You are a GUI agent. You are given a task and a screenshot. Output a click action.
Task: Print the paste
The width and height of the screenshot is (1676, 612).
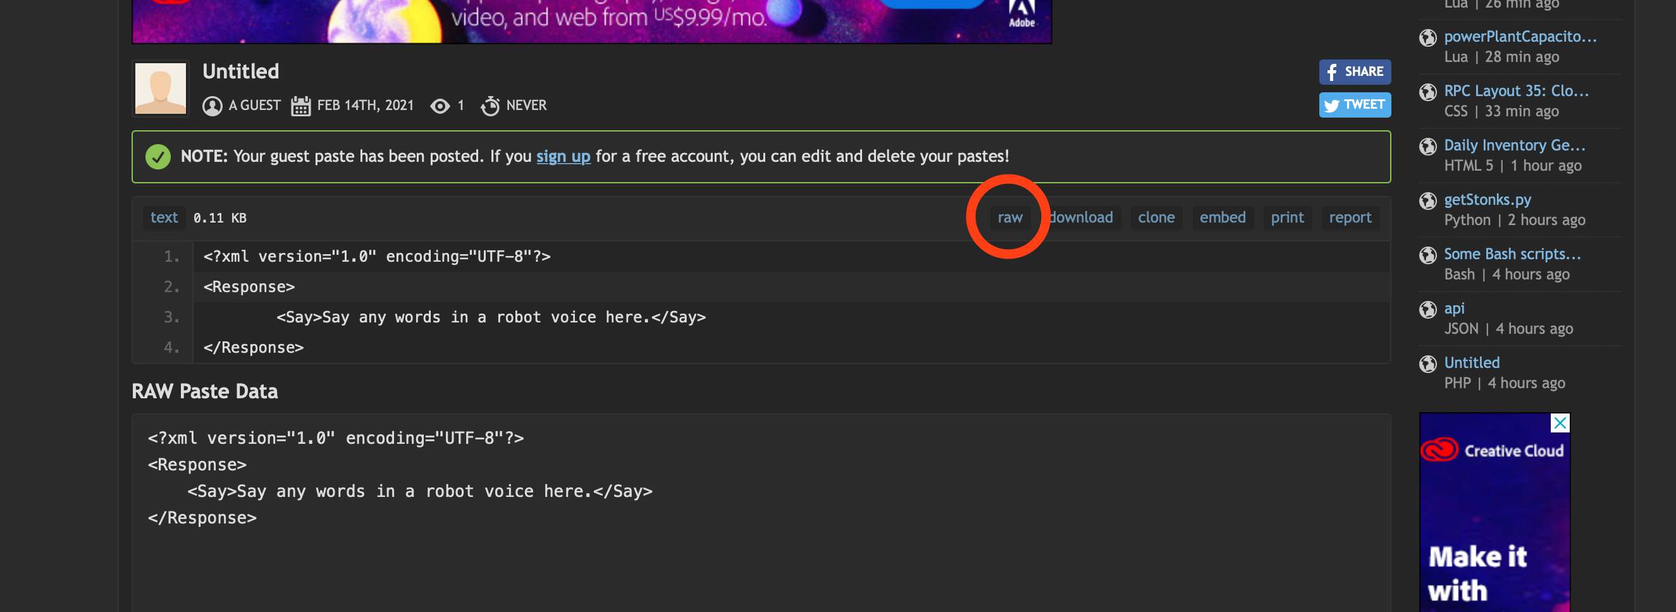click(x=1286, y=217)
